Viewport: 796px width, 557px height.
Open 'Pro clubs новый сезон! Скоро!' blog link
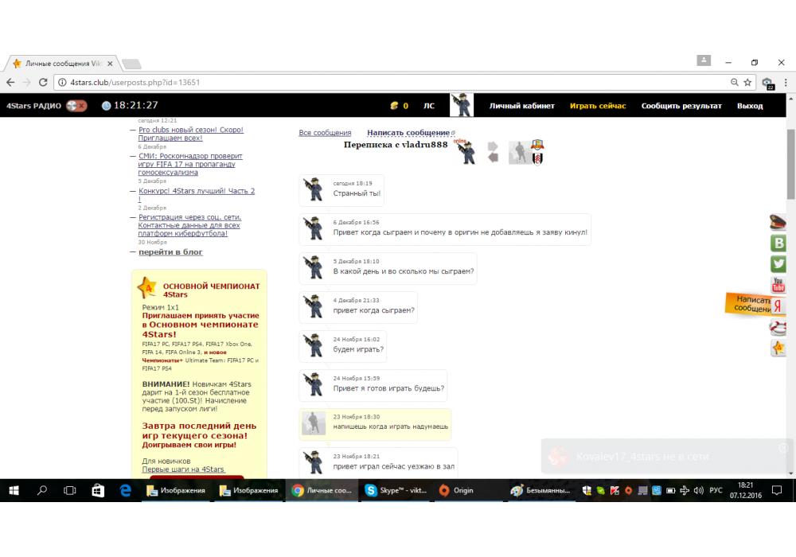191,134
